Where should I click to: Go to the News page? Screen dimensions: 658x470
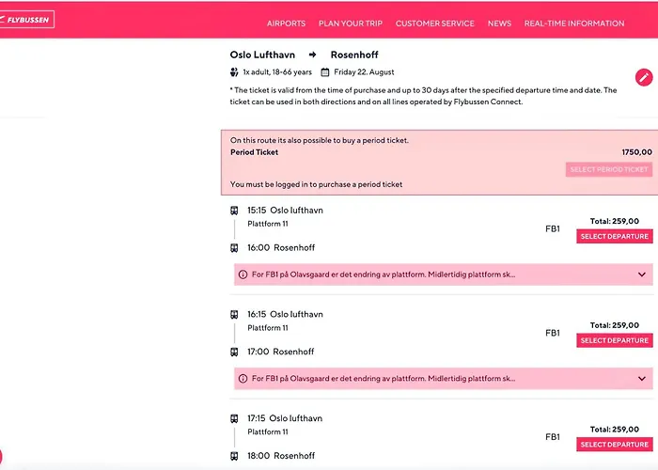coord(499,23)
